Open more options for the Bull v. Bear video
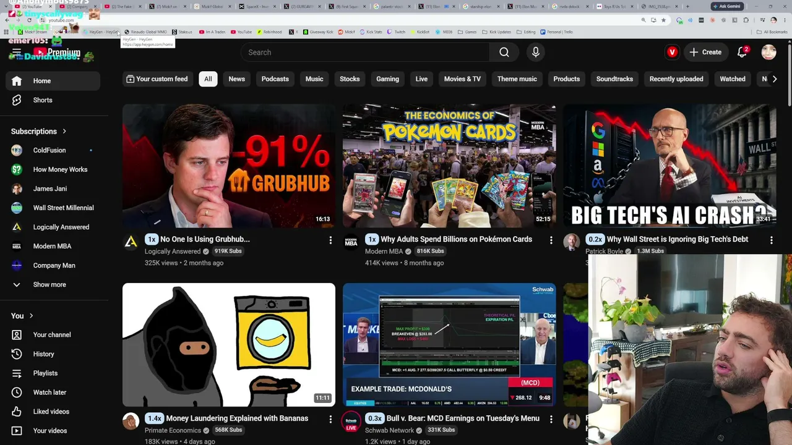 (551, 419)
